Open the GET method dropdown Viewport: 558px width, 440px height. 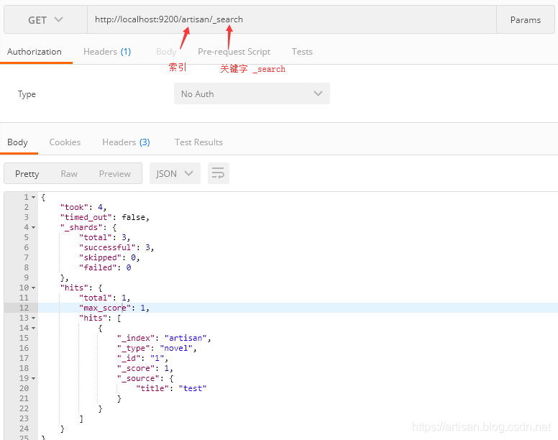coord(45,20)
